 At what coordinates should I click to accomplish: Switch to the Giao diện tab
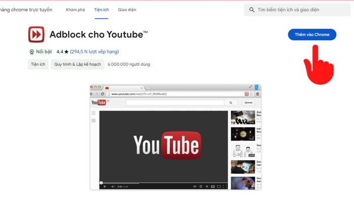click(x=127, y=10)
